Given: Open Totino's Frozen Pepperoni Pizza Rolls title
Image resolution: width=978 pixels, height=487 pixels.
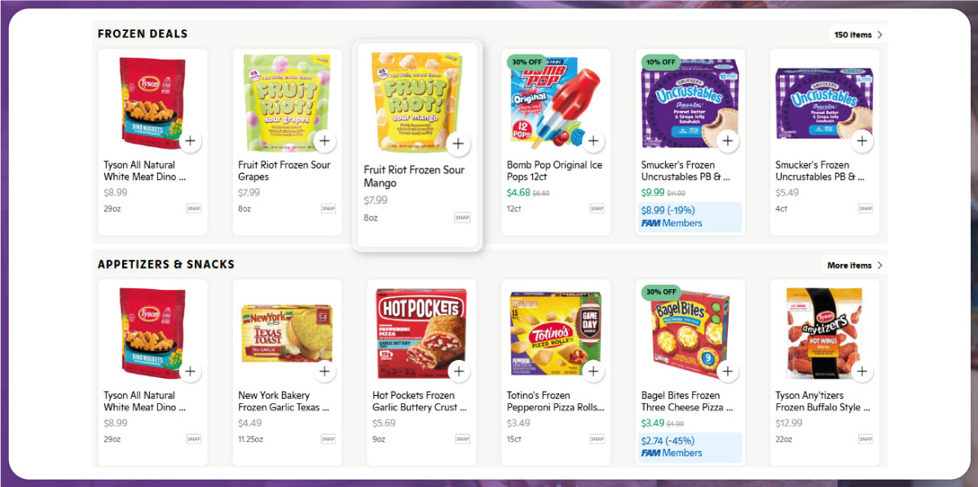Looking at the screenshot, I should pyautogui.click(x=555, y=401).
